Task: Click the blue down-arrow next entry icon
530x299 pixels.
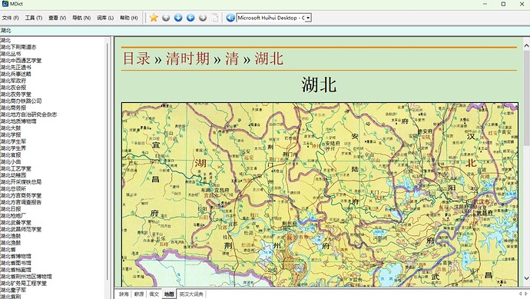Action: pyautogui.click(x=178, y=18)
